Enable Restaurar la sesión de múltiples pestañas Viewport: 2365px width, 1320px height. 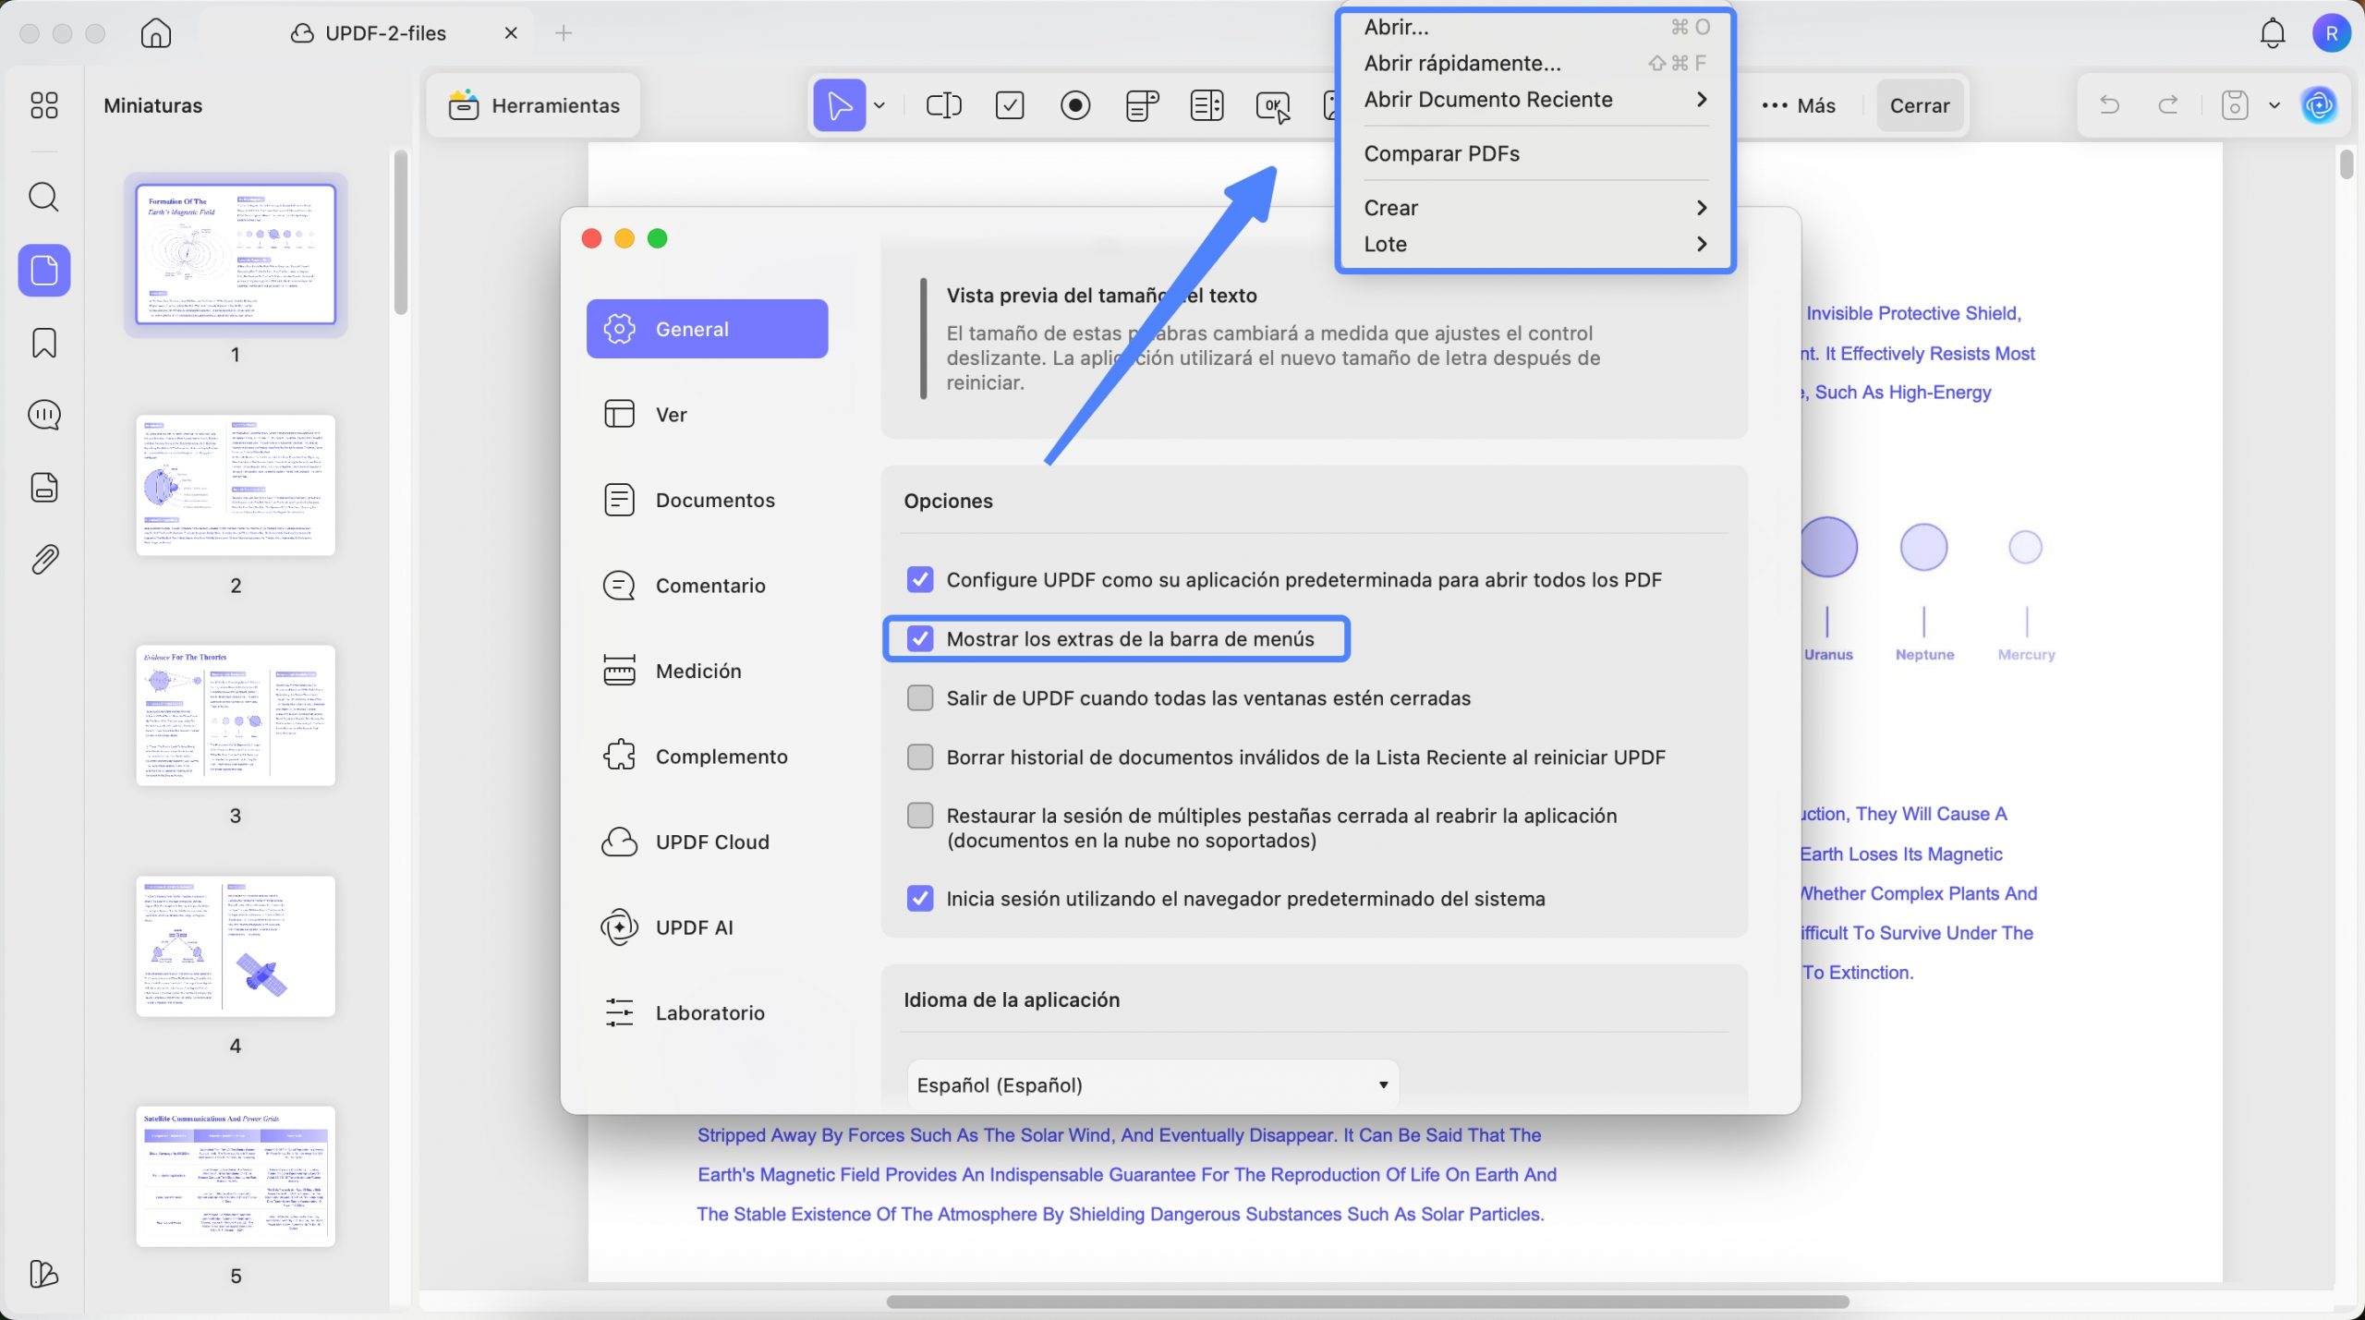(920, 816)
